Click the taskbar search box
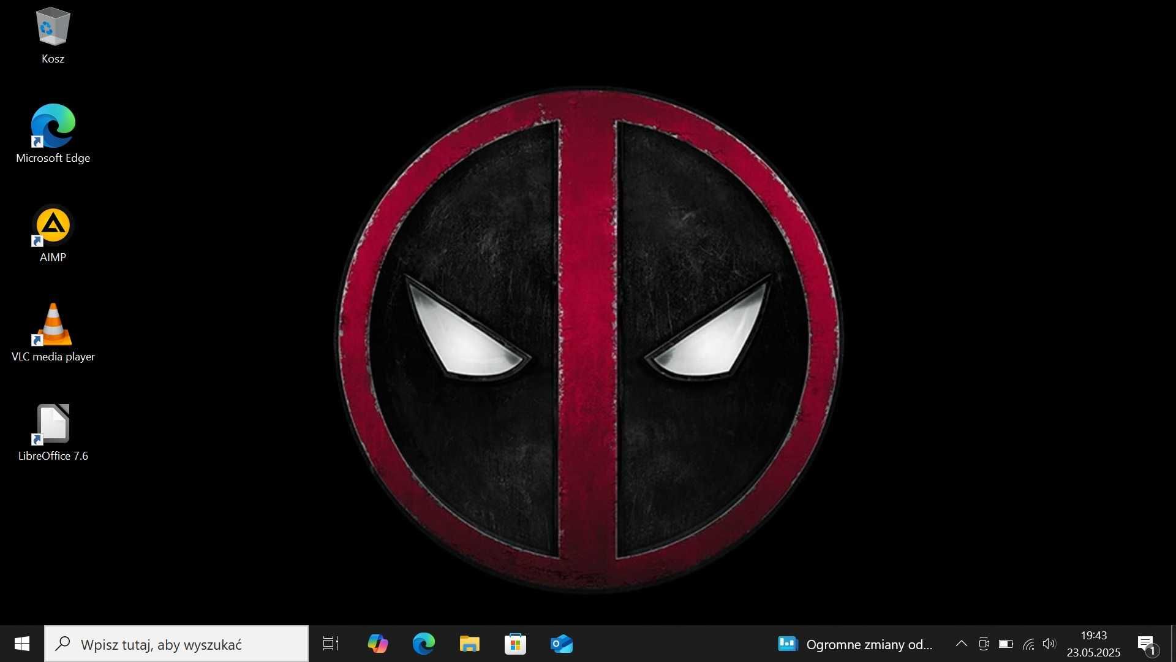The height and width of the screenshot is (662, 1176). (x=176, y=644)
